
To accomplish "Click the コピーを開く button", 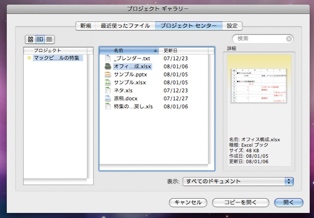I will click(241, 202).
